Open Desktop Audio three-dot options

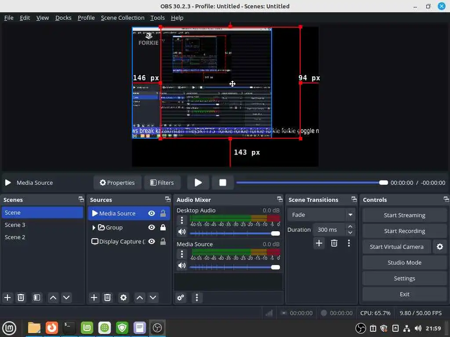click(181, 220)
